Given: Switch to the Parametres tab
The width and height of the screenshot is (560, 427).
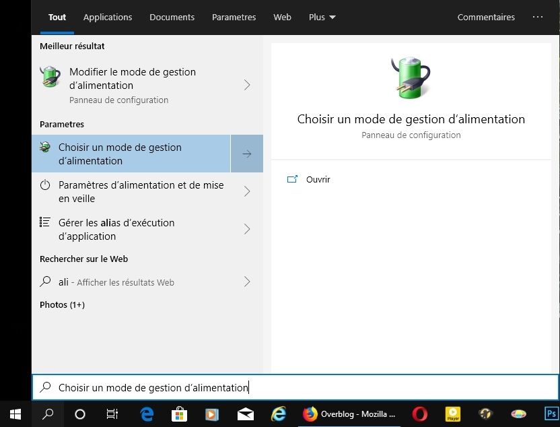Looking at the screenshot, I should (234, 17).
